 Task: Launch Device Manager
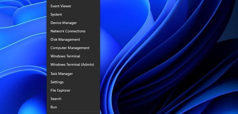[x=73, y=23]
